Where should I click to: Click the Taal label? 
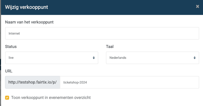coord(110,46)
